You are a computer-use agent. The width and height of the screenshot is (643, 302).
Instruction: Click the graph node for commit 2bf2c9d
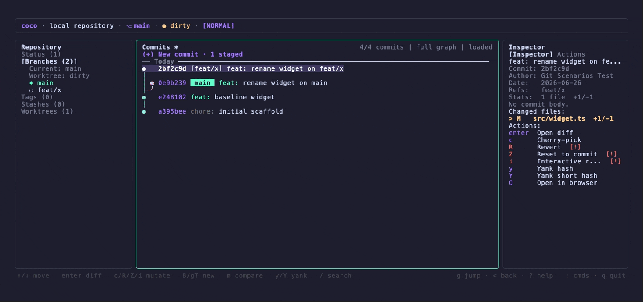[144, 69]
